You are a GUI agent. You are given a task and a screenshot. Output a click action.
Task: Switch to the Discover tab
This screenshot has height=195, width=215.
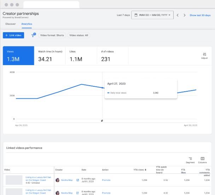pos(11,24)
